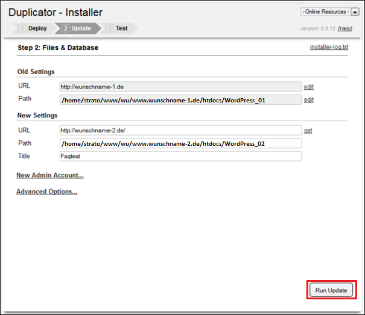Click the get link beside new URL
365x315 pixels.
[x=308, y=130]
